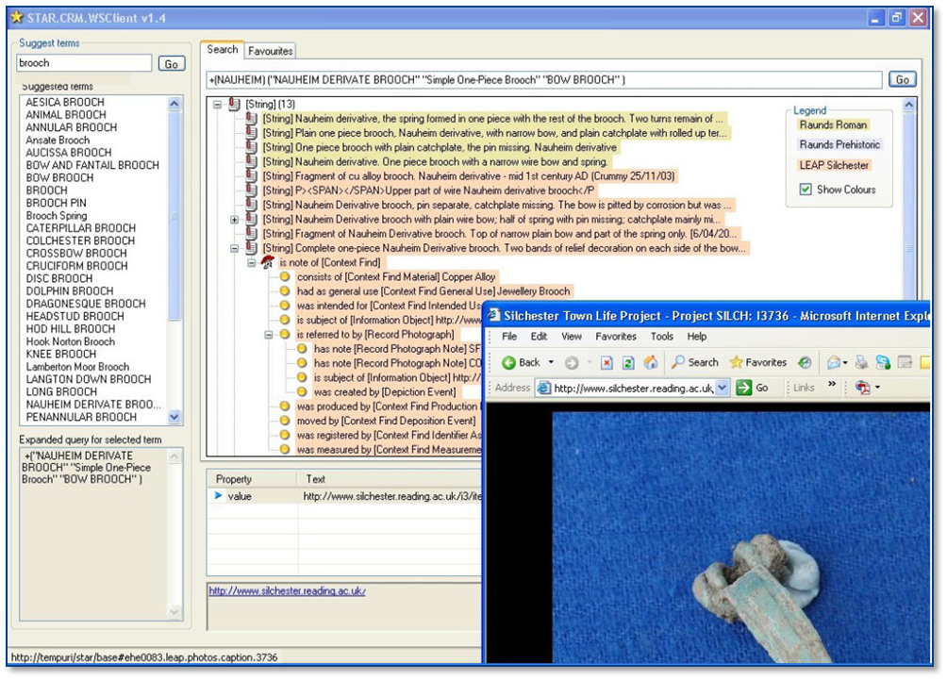Click the Mail icon in Internet Explorer toolbar
This screenshot has width=947, height=680.
coord(834,362)
